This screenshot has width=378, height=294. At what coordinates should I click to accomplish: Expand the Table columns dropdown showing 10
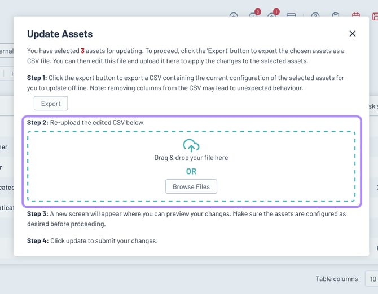tap(372, 279)
